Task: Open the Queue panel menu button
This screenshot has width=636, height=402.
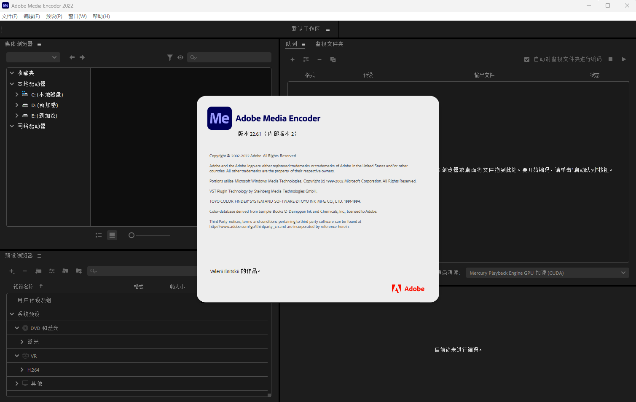Action: [303, 44]
